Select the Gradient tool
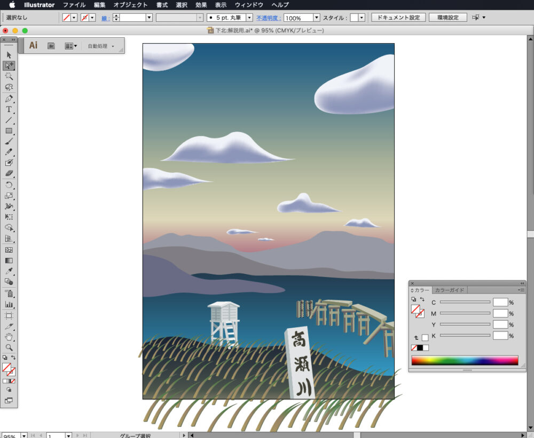This screenshot has width=534, height=438. (x=9, y=261)
